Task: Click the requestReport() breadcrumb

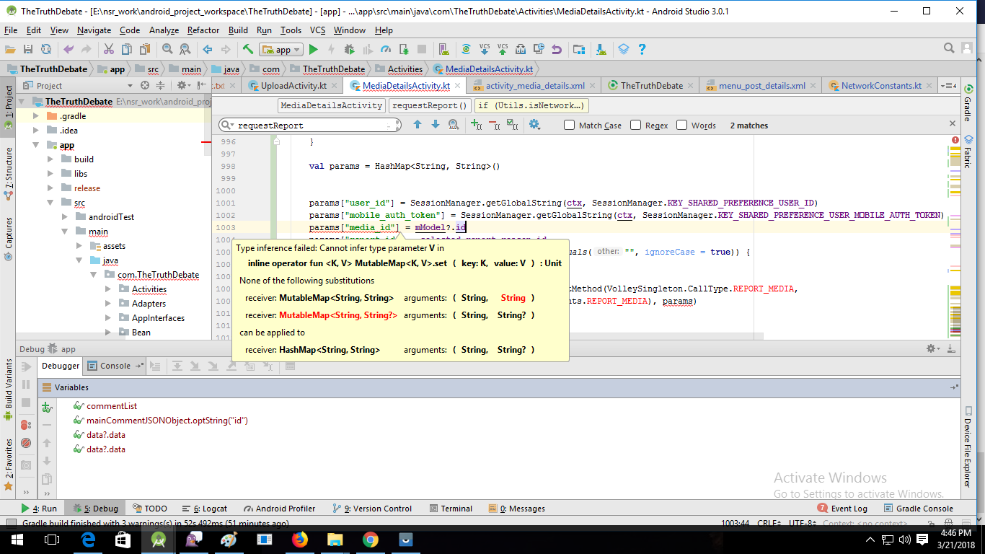Action: pyautogui.click(x=430, y=105)
